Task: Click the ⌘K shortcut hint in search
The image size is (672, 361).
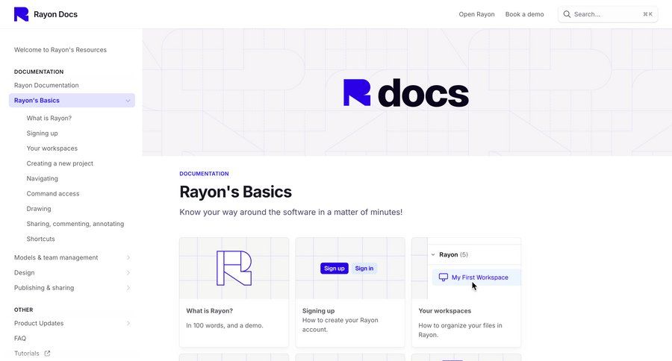Action: (647, 14)
